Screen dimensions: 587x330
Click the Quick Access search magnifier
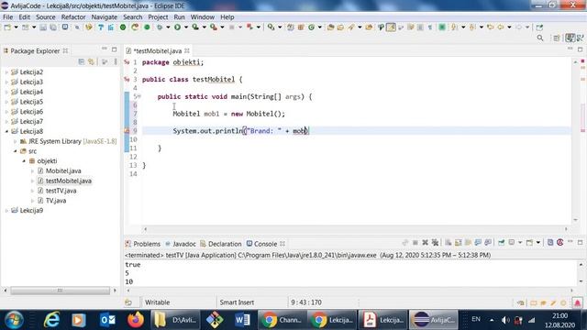540,38
